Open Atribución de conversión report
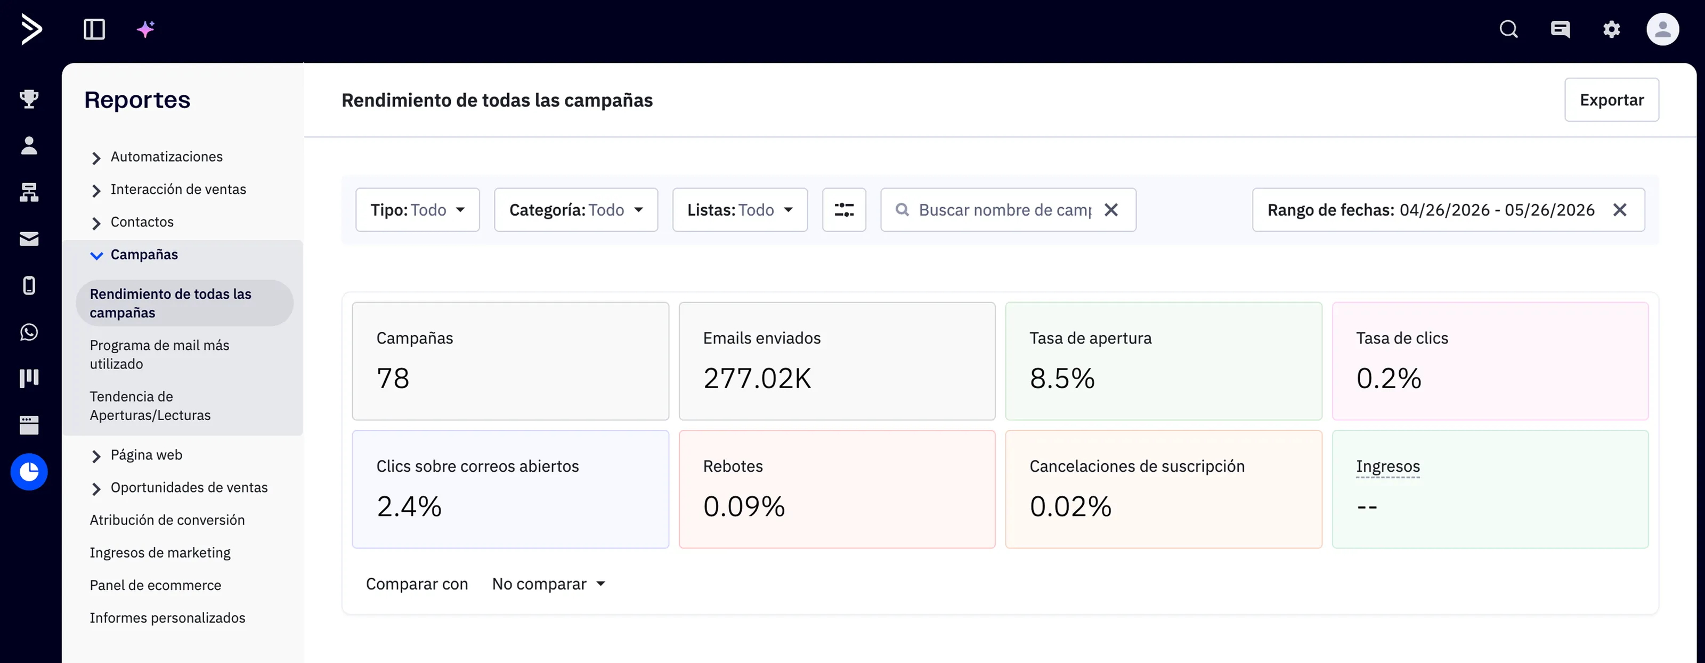The width and height of the screenshot is (1705, 663). [x=167, y=520]
